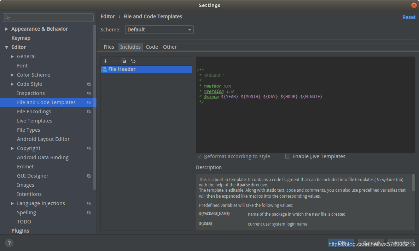
Task: Expand Appearance & Behavior section
Action: 7,29
